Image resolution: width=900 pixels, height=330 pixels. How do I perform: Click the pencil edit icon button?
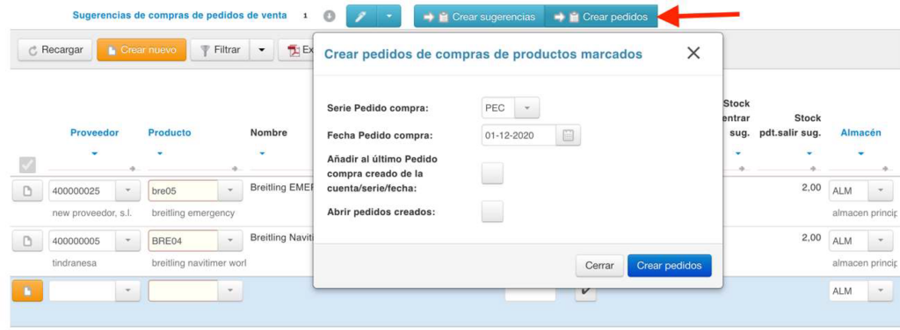point(361,17)
